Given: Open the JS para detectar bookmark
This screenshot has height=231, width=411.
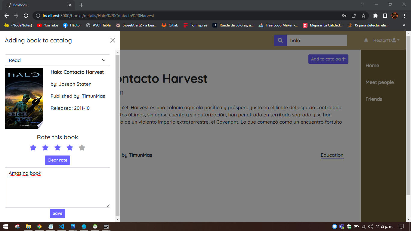Looking at the screenshot, I should click(368, 25).
